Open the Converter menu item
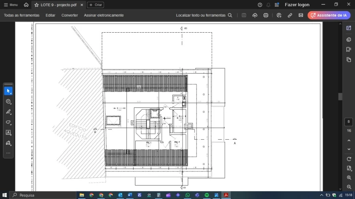The image size is (355, 199). pyautogui.click(x=69, y=15)
